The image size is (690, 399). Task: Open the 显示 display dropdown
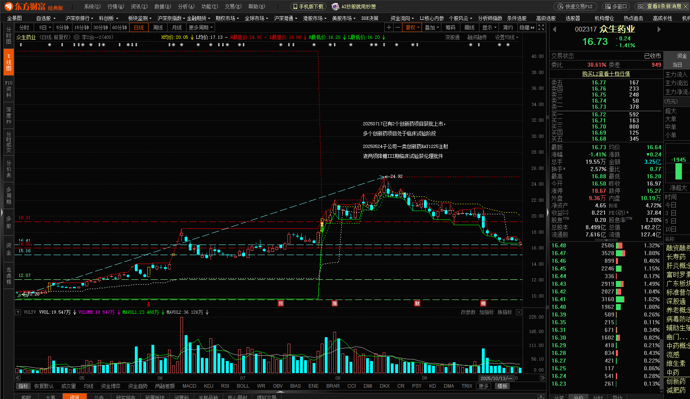[489, 27]
